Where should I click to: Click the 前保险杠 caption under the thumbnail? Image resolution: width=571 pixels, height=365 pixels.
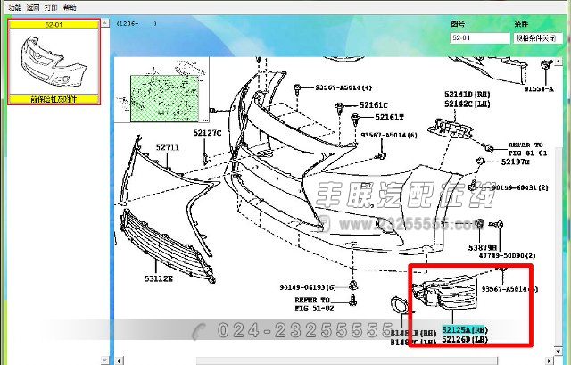click(54, 99)
